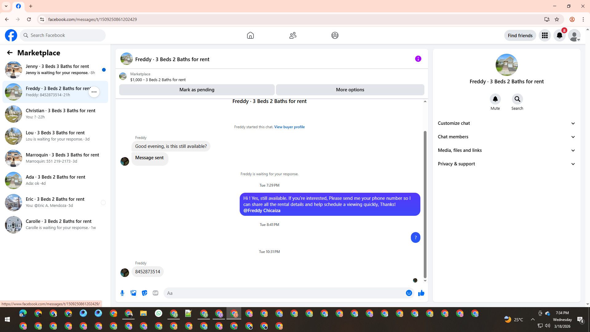
Task: Open the options menu for Freddy's conversation
Action: pyautogui.click(x=94, y=92)
